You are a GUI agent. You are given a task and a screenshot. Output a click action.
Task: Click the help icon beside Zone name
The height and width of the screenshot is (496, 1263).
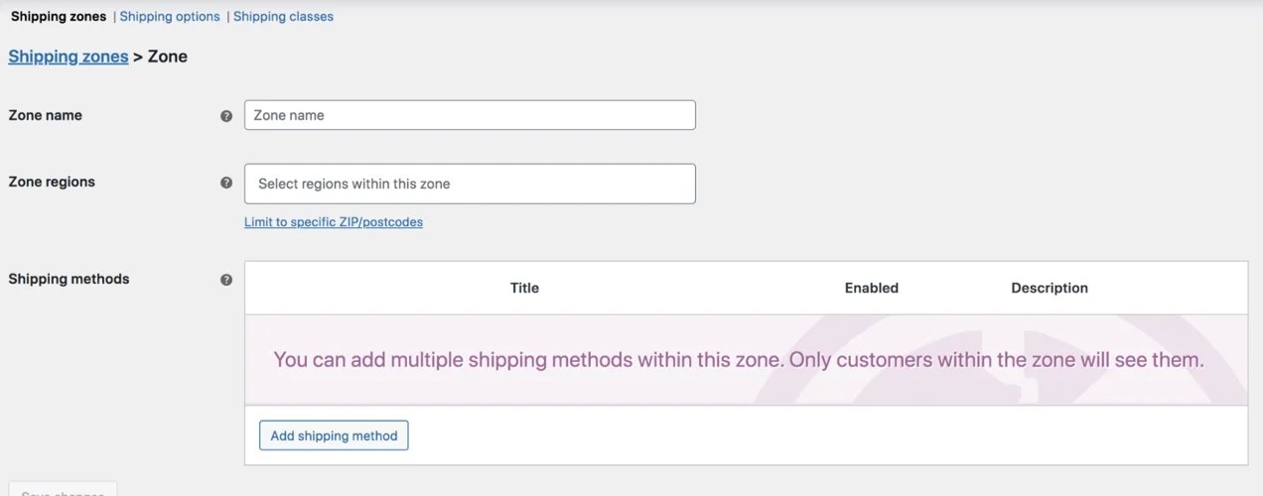pyautogui.click(x=226, y=116)
